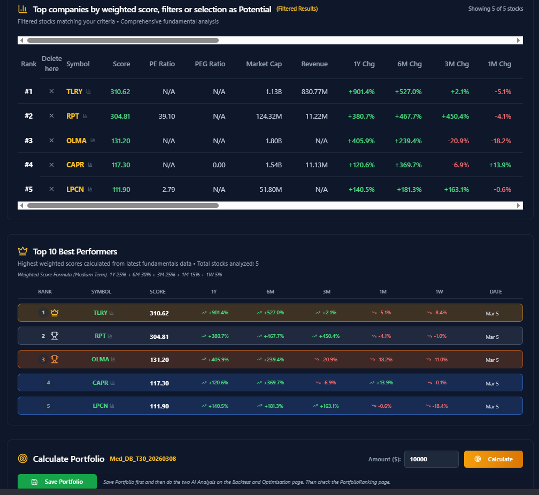Click the 1Y Chg column header
The height and width of the screenshot is (495, 539).
coord(364,64)
